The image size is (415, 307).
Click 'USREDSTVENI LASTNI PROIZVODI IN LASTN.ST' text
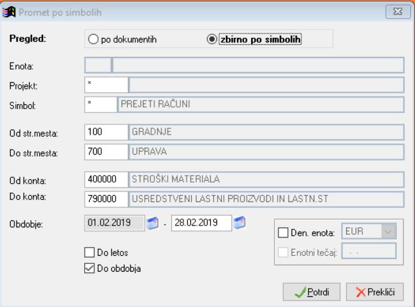pyautogui.click(x=230, y=199)
